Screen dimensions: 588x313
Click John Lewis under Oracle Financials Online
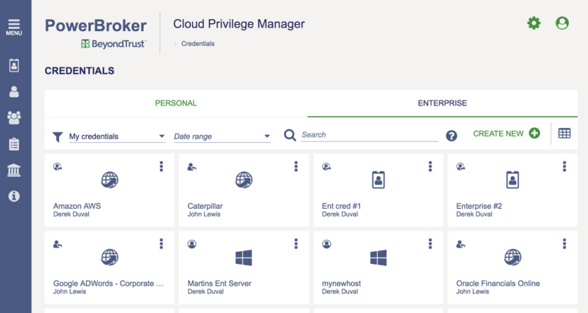(x=472, y=292)
